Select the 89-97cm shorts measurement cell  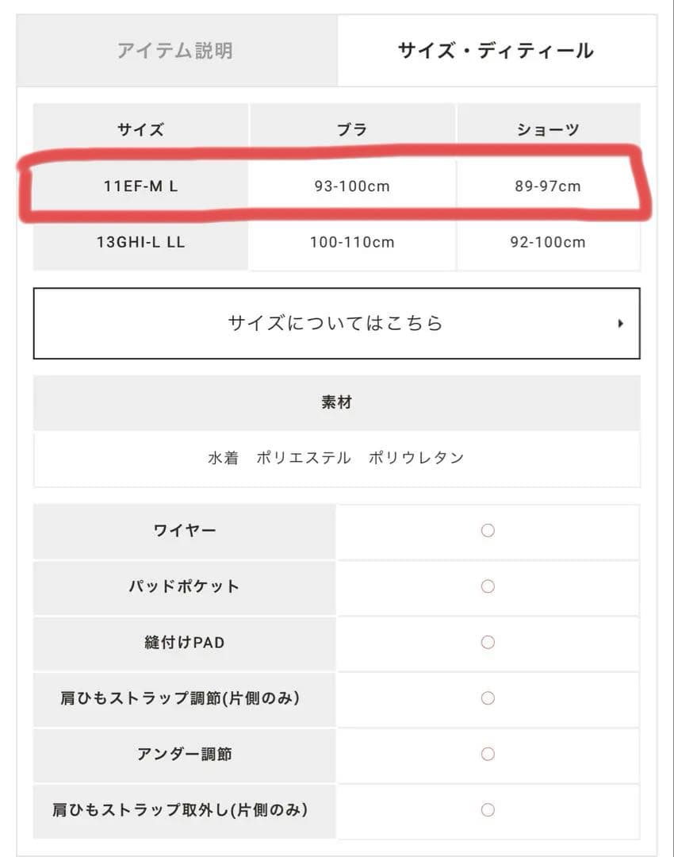click(x=549, y=186)
